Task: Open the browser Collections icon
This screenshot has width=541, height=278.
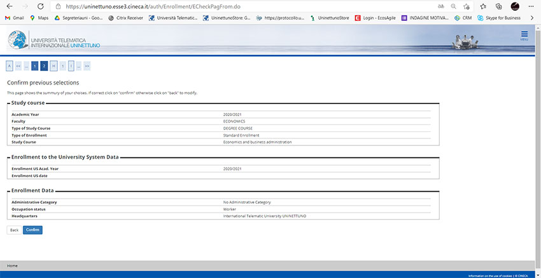Action: [x=500, y=6]
